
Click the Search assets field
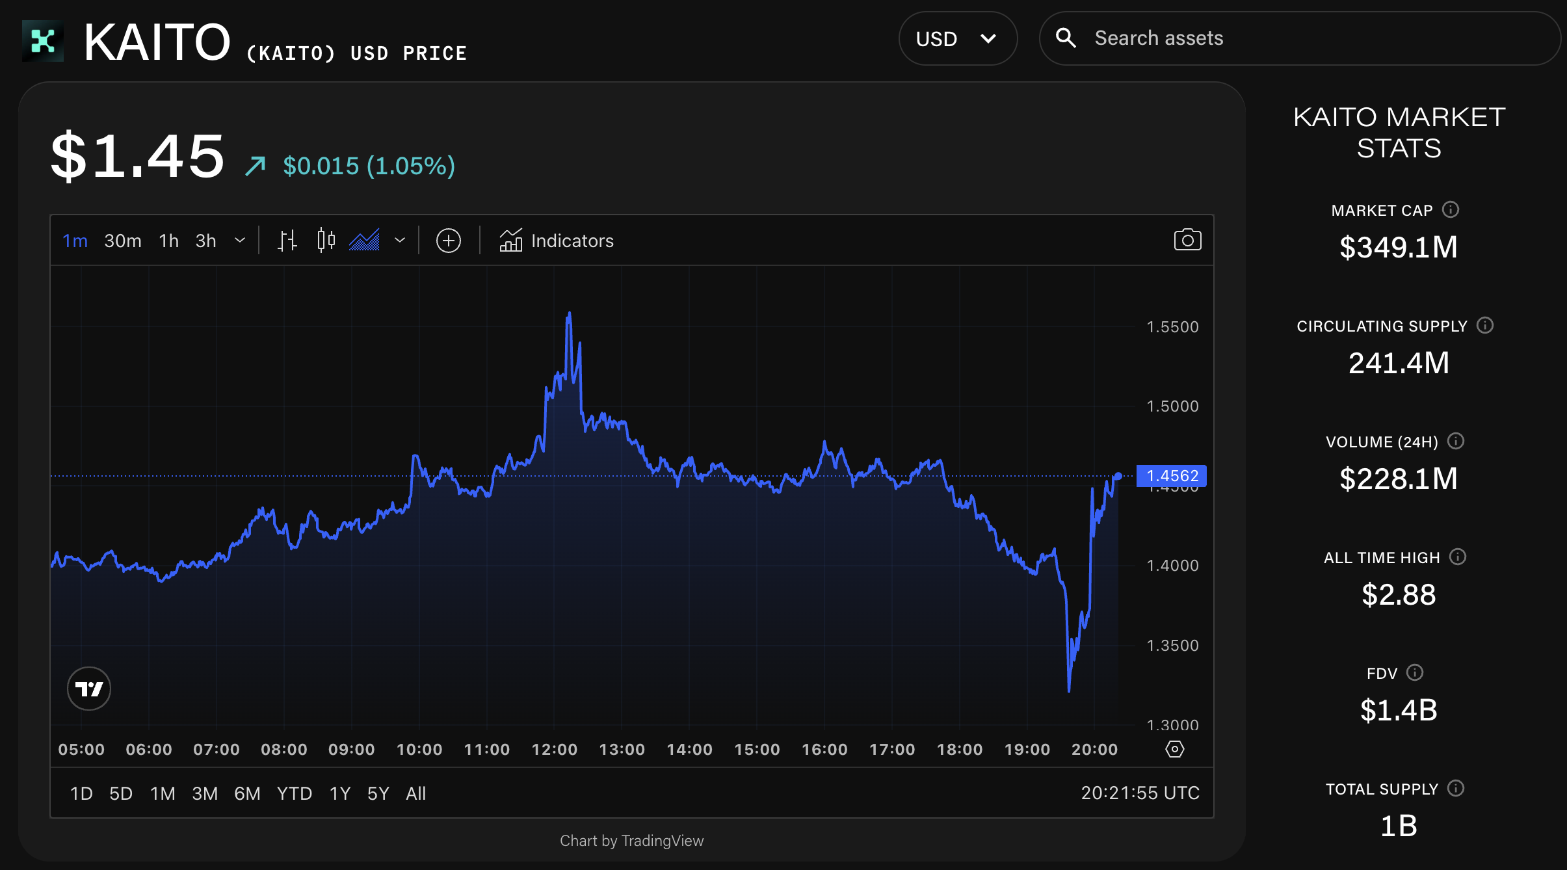coord(1300,38)
